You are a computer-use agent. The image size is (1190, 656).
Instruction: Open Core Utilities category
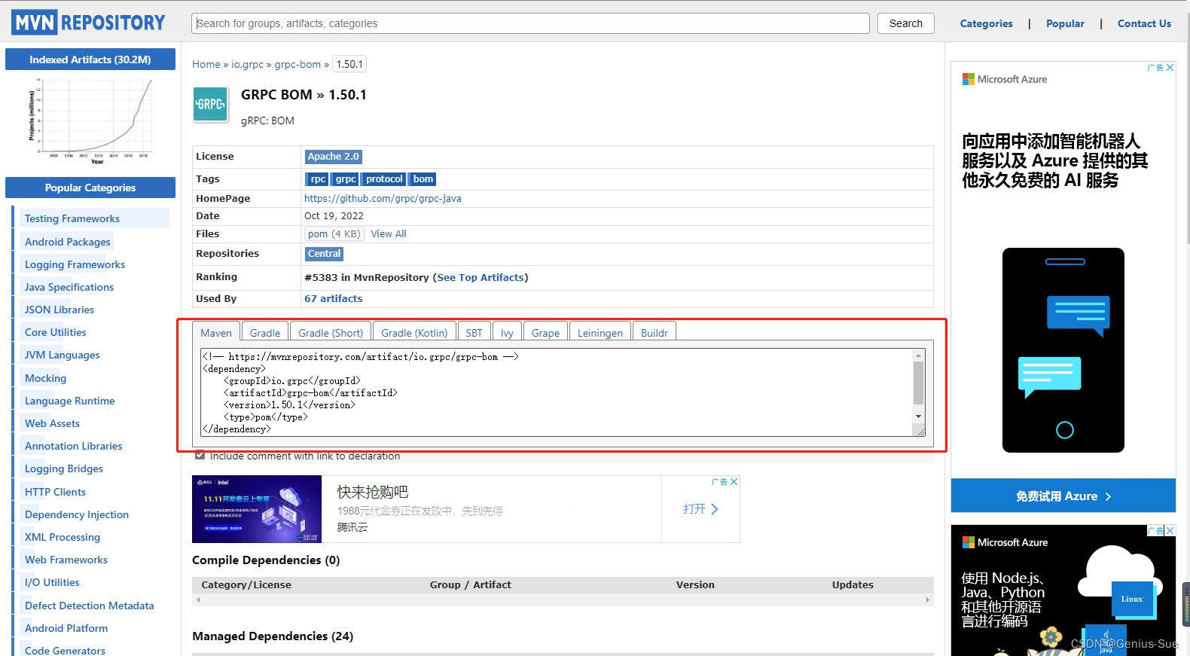(x=55, y=332)
